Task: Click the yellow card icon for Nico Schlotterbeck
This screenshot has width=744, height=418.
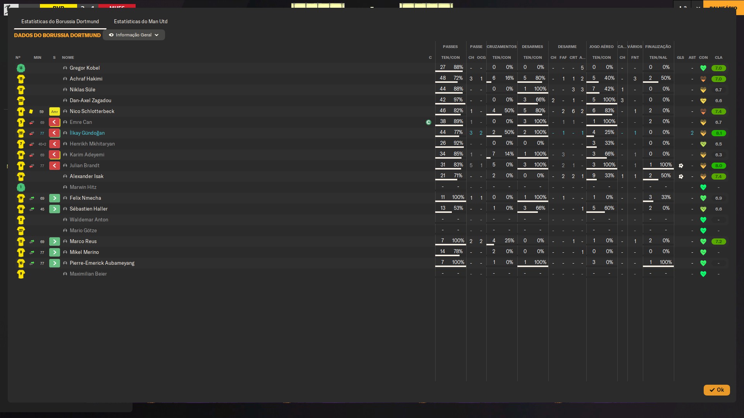Action: pyautogui.click(x=31, y=111)
